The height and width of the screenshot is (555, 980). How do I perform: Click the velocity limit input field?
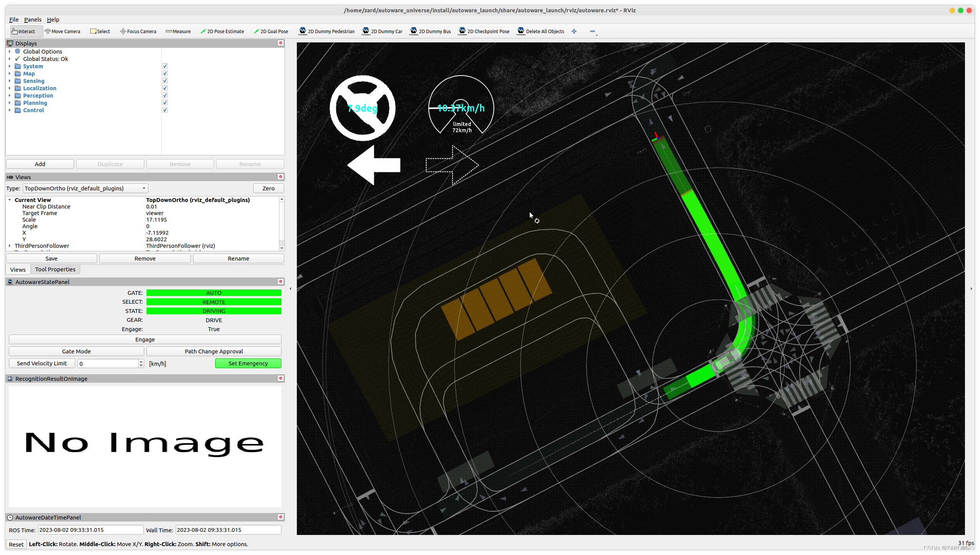[x=108, y=363]
